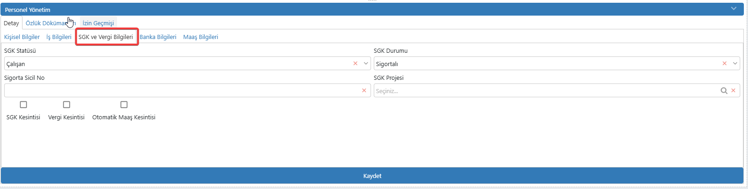Open the Banka Bilgileri sub-tab
Viewport: 748px width, 189px height.
158,37
